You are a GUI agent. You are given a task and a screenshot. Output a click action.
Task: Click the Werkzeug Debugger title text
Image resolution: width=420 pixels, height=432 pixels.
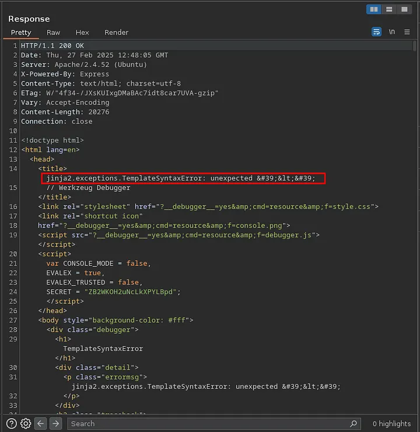coord(94,188)
